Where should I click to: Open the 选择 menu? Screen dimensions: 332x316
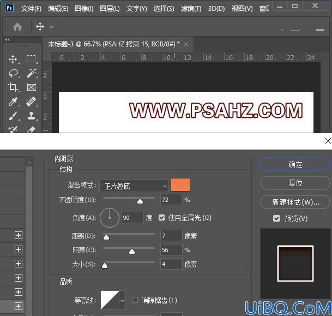[164, 9]
